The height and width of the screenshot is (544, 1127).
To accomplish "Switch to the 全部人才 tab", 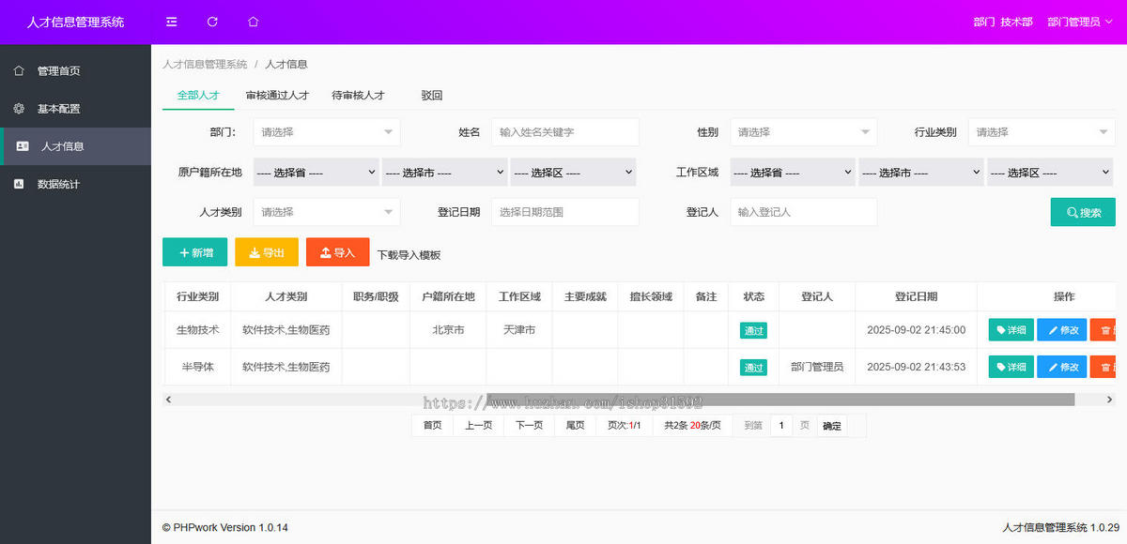I will [198, 95].
